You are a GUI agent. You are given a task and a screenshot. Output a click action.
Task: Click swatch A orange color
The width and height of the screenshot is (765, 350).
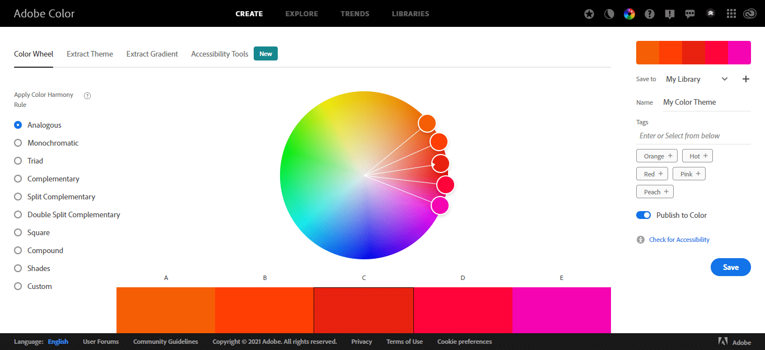click(x=166, y=310)
